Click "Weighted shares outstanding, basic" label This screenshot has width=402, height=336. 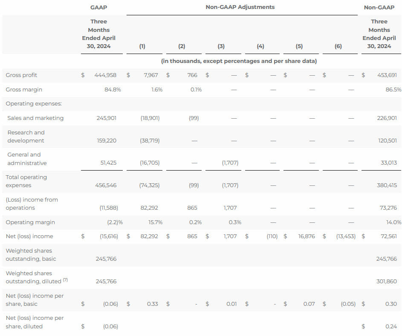point(31,255)
